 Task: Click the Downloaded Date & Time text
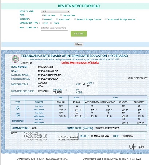(x=112, y=159)
